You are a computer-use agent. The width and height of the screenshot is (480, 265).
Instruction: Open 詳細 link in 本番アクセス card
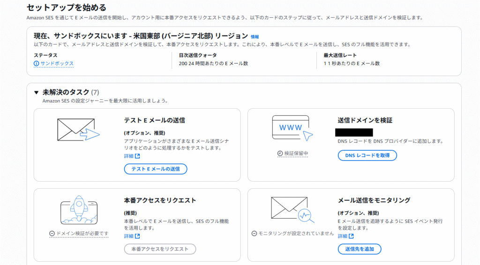tap(128, 236)
